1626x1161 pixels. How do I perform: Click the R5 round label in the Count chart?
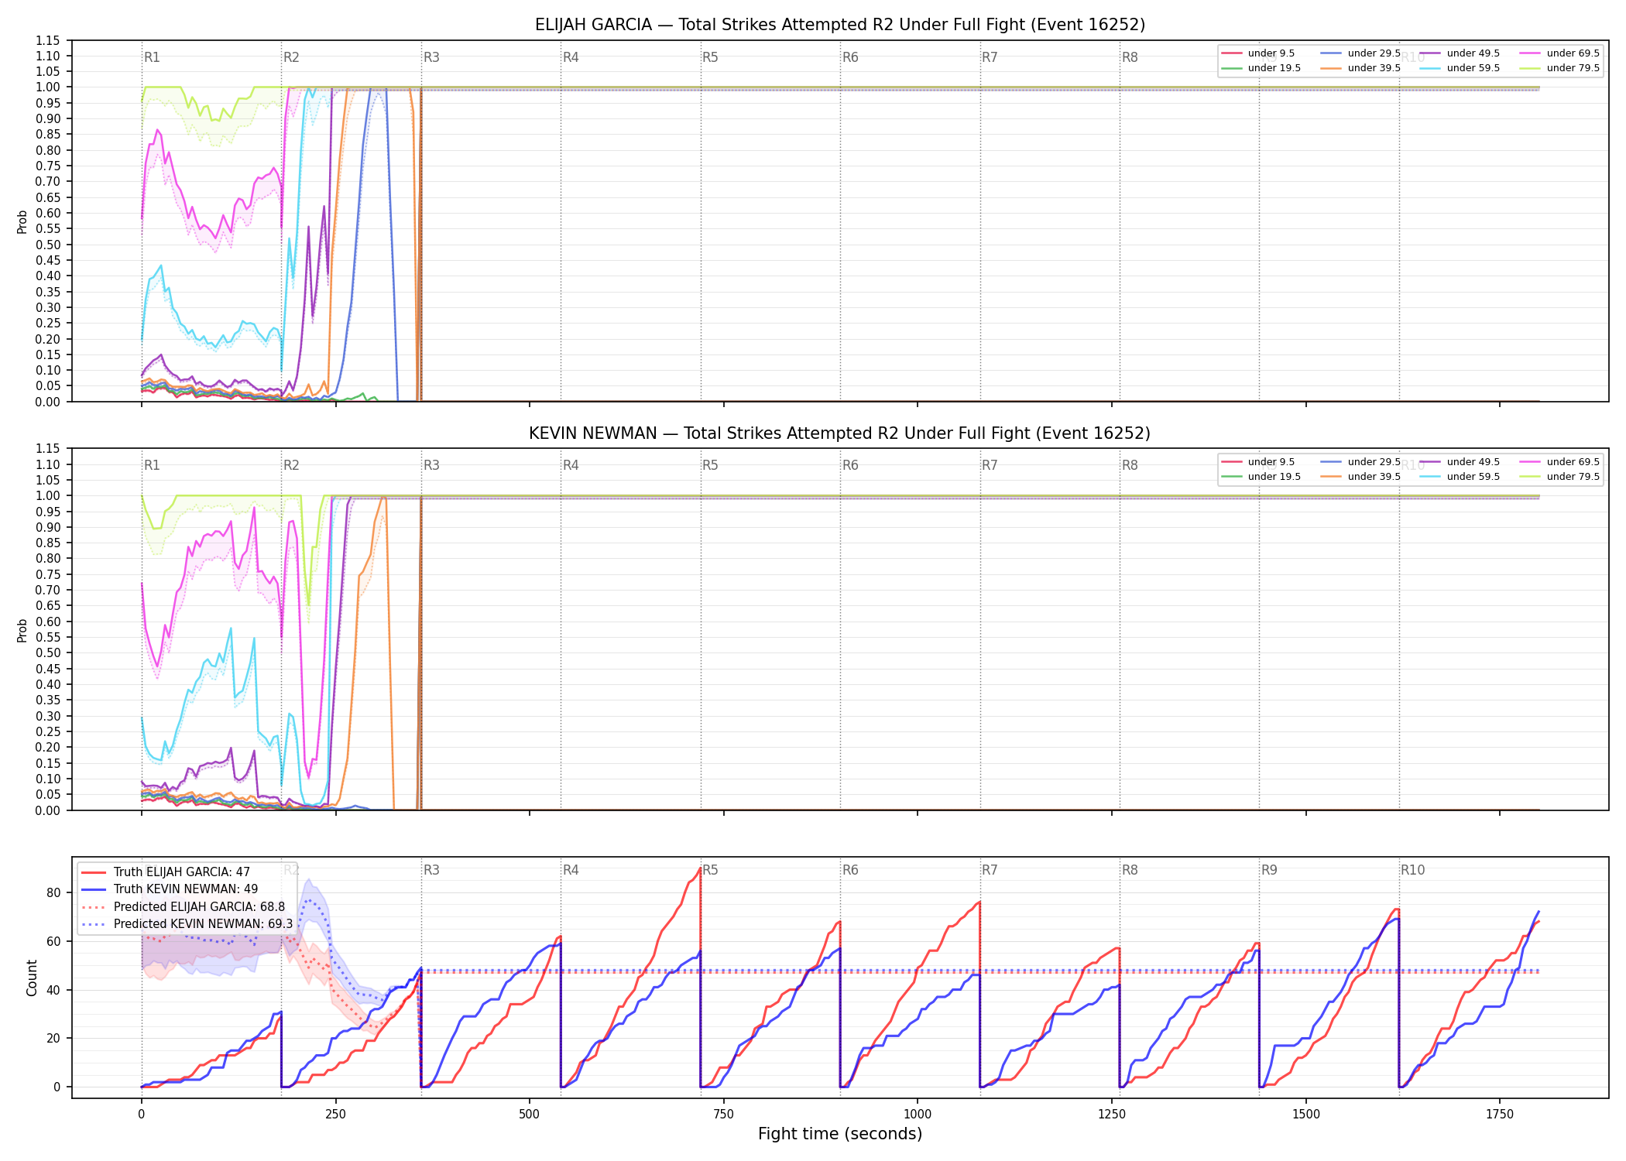point(710,870)
